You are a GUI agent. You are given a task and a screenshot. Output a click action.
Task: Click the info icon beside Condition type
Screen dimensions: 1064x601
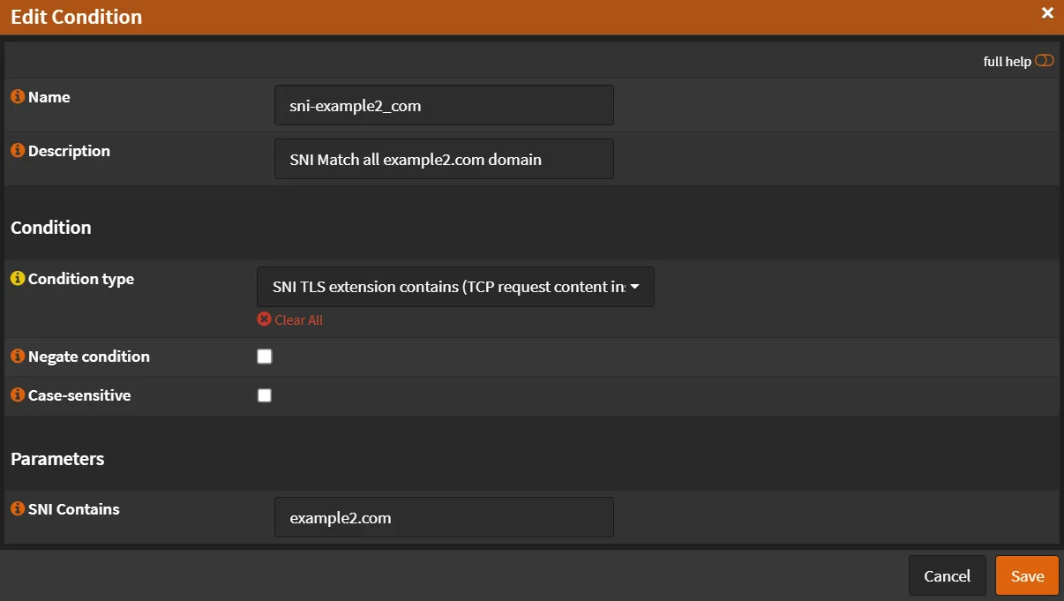pyautogui.click(x=17, y=279)
